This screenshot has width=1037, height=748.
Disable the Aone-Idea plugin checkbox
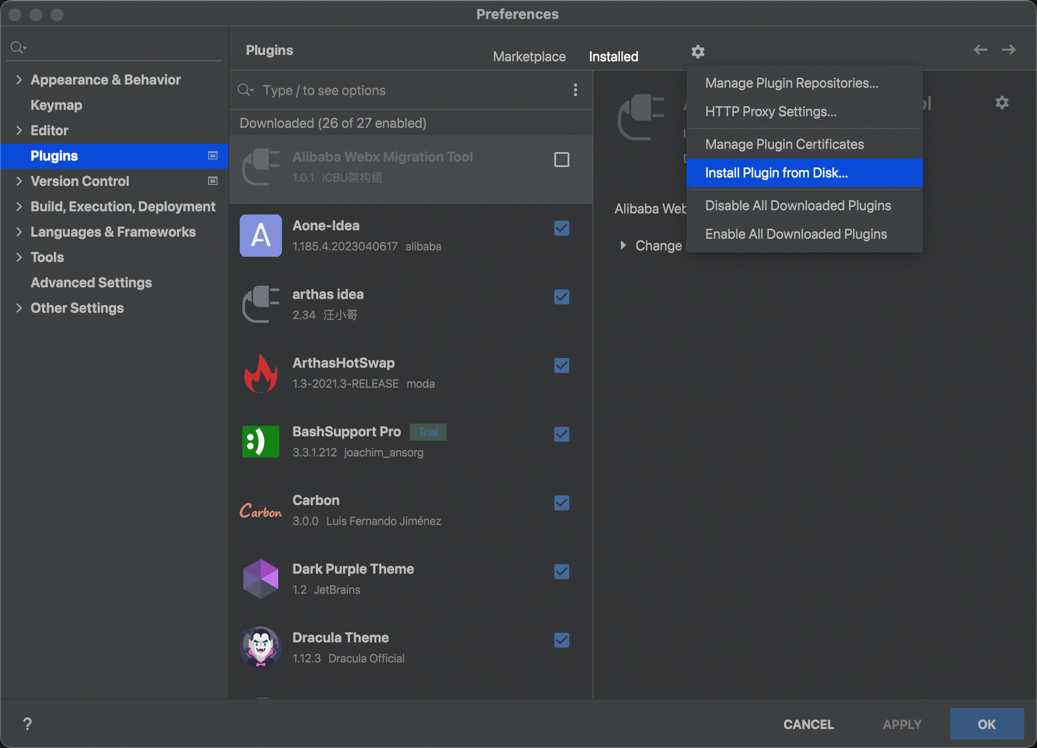[562, 228]
